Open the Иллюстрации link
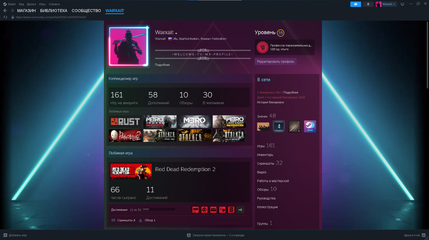This screenshot has width=429, height=240. tap(267, 207)
